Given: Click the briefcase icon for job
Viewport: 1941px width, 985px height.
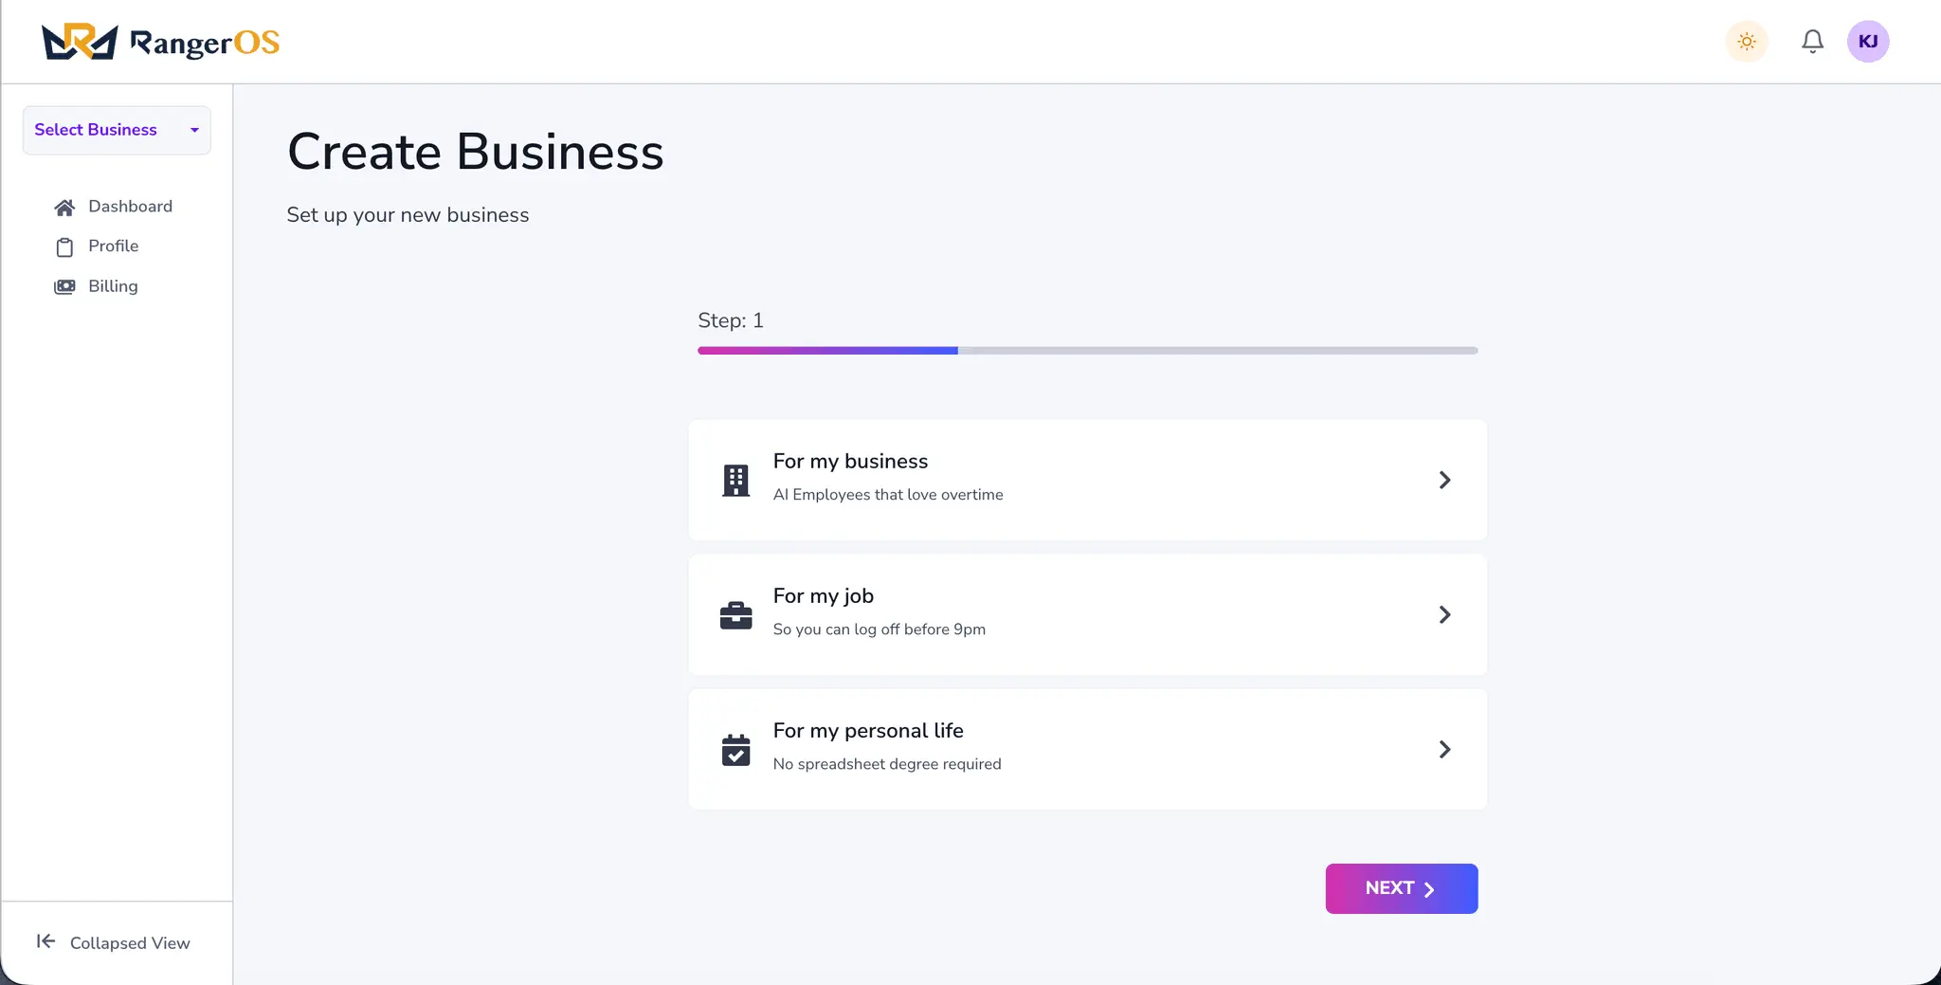Looking at the screenshot, I should click(735, 615).
